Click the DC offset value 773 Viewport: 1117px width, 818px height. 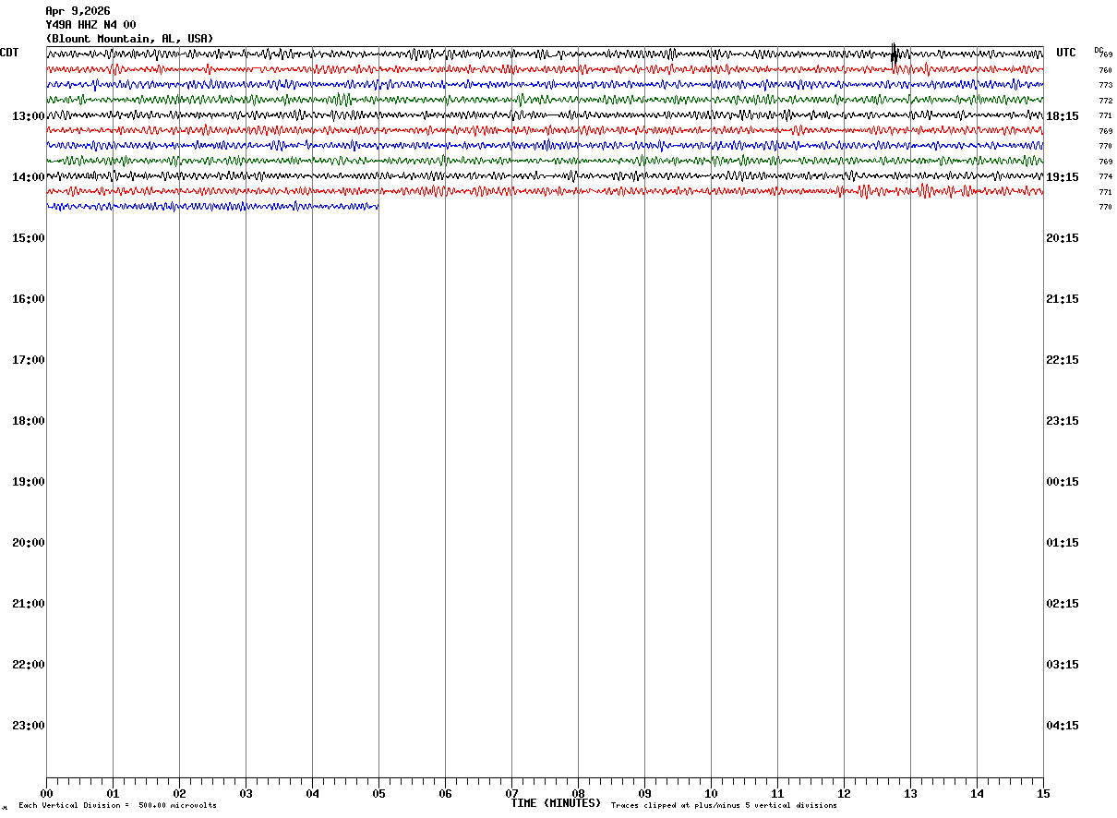[1105, 85]
